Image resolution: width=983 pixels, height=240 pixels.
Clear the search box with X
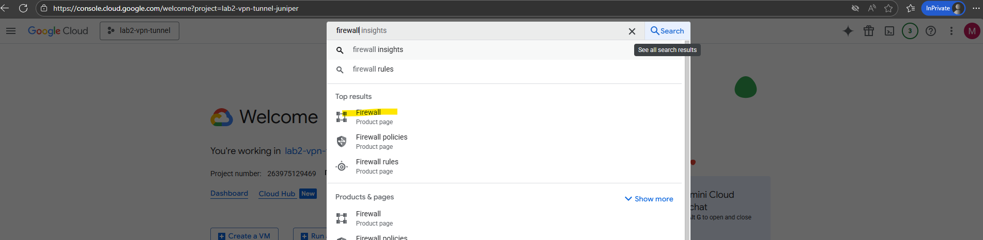tap(632, 31)
